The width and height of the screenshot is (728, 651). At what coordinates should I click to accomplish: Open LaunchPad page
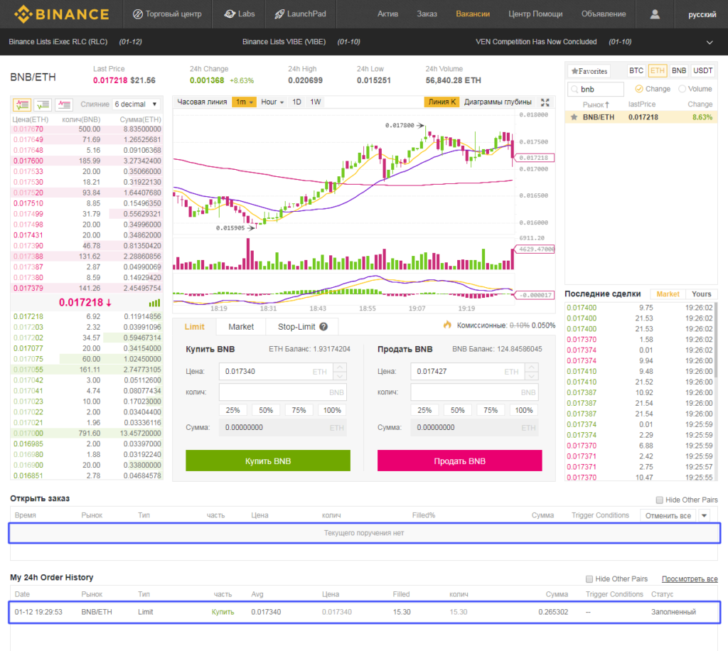pos(300,14)
